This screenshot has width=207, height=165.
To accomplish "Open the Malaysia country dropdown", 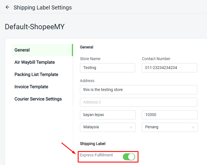I will 108,127.
